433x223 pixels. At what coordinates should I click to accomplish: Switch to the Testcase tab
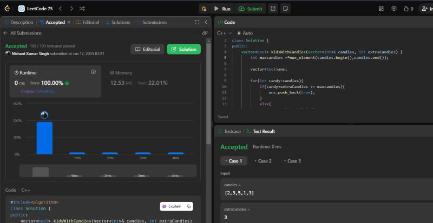229,132
